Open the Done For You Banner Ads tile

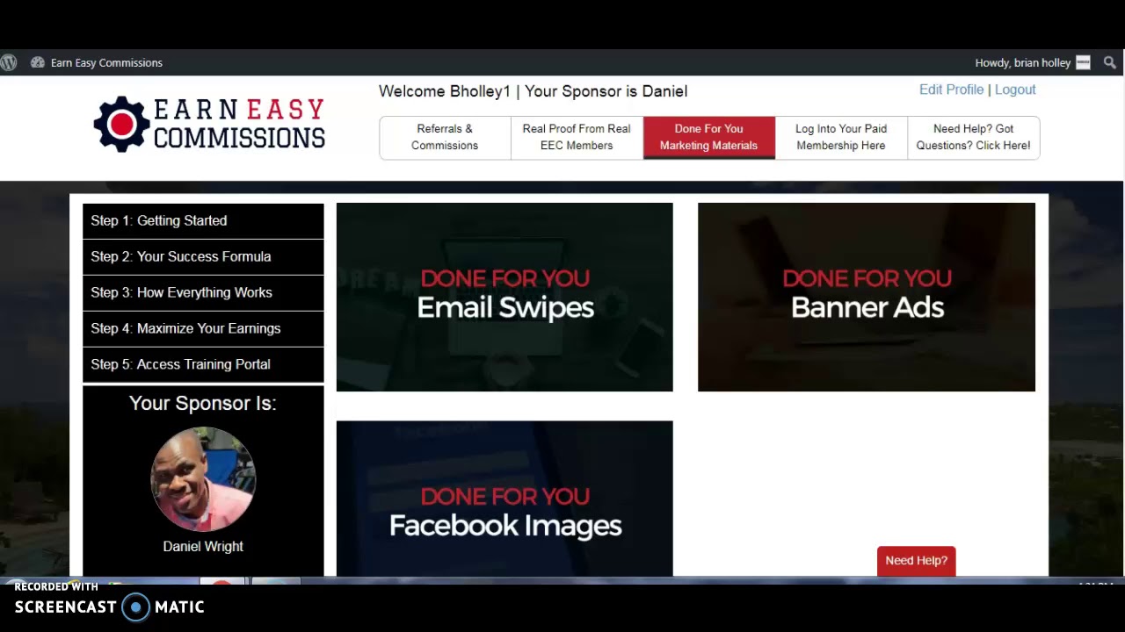click(x=867, y=297)
